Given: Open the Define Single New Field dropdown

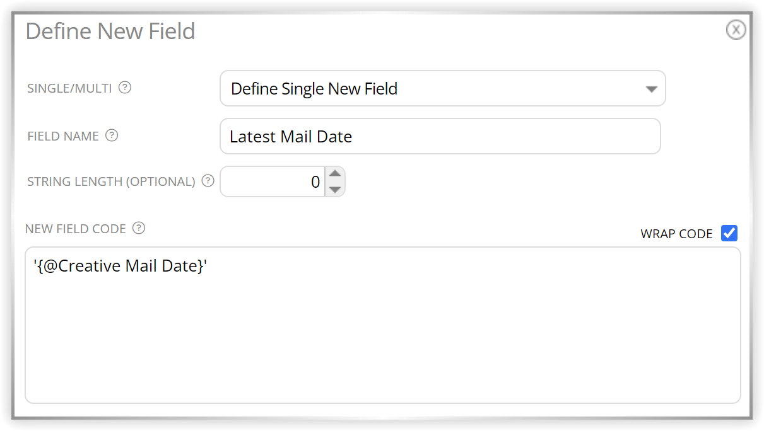Looking at the screenshot, I should click(x=442, y=88).
